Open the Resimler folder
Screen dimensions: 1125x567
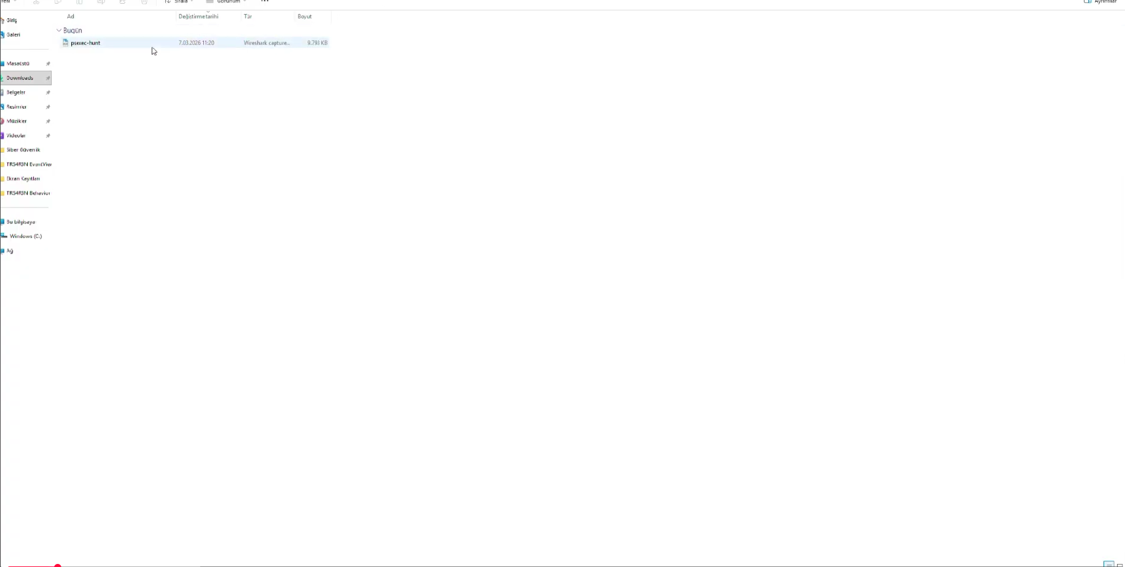click(17, 107)
